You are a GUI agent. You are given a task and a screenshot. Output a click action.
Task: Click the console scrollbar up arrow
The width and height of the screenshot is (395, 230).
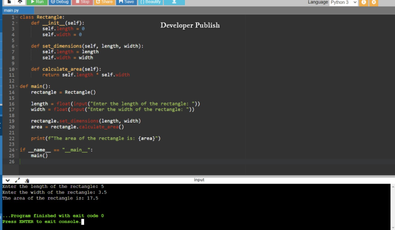pos(393,186)
